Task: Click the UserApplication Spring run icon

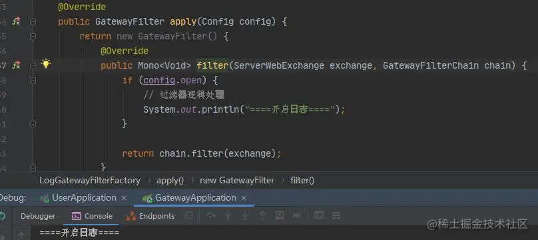Action: tap(44, 198)
